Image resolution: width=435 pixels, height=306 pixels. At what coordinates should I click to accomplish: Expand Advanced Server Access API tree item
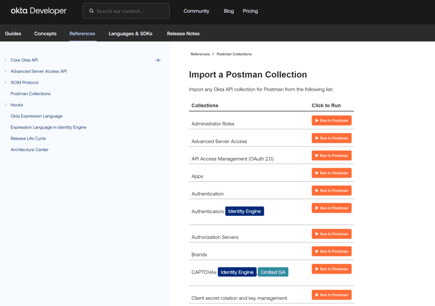(x=6, y=71)
